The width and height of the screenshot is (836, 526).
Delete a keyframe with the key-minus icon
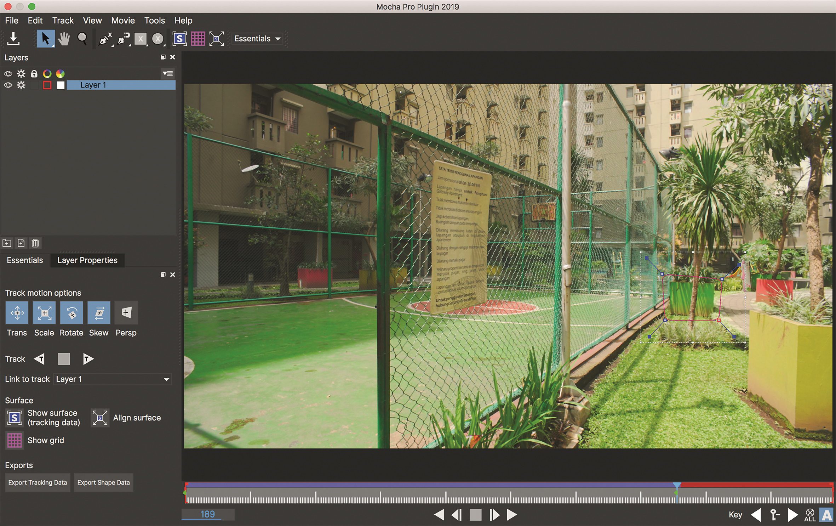(x=776, y=515)
